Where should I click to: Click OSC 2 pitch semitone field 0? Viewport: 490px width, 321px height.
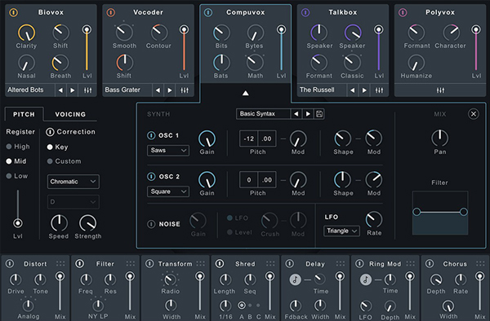249,180
